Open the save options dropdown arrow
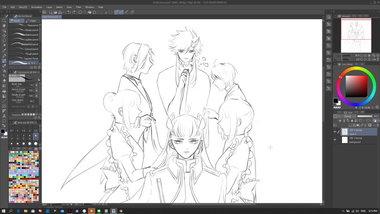380x214 pixels. 64,12
